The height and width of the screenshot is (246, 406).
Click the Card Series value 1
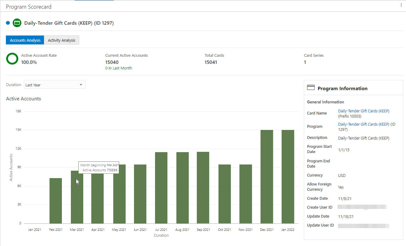pyautogui.click(x=305, y=62)
